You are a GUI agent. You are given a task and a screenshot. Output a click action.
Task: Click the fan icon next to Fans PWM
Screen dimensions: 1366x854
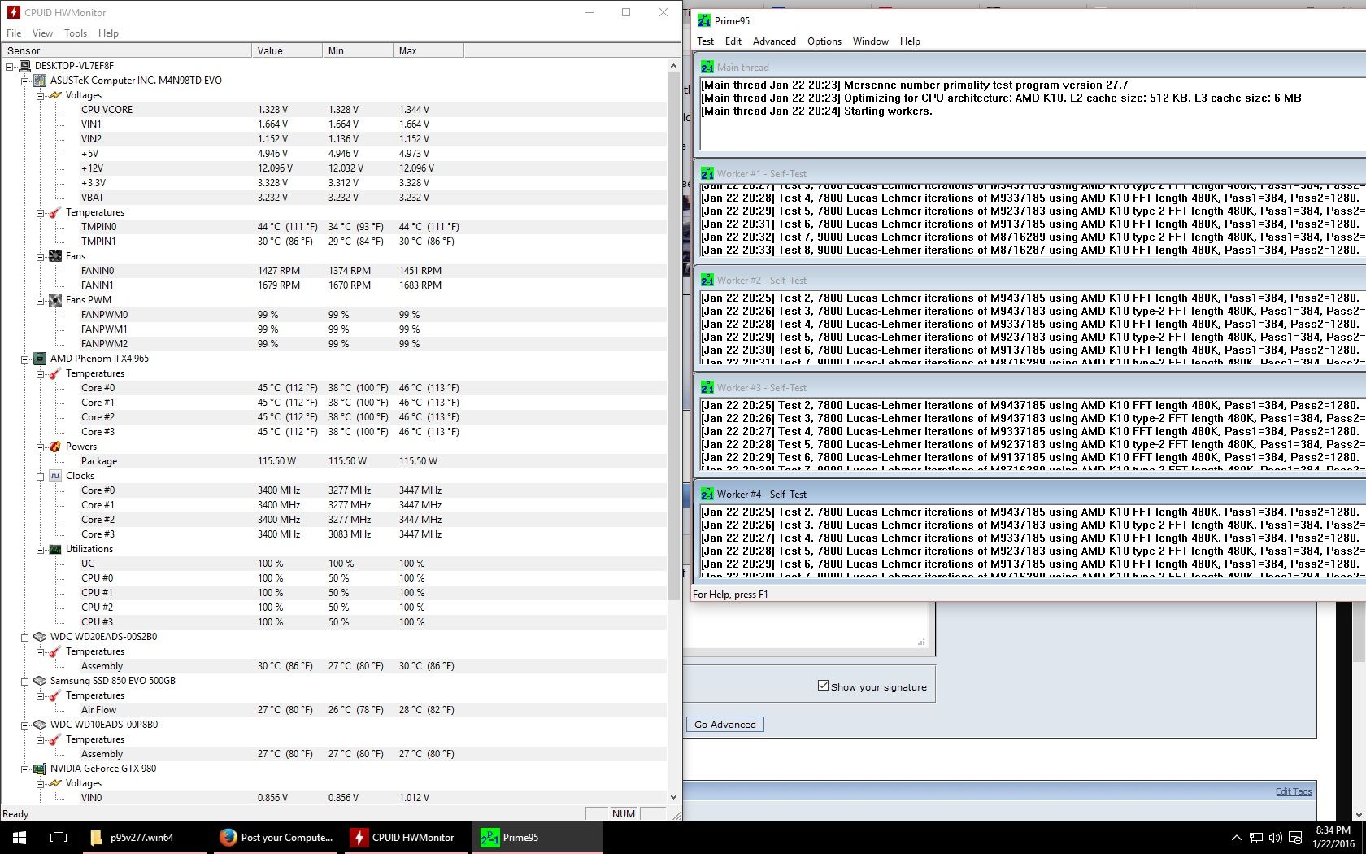[x=54, y=300]
